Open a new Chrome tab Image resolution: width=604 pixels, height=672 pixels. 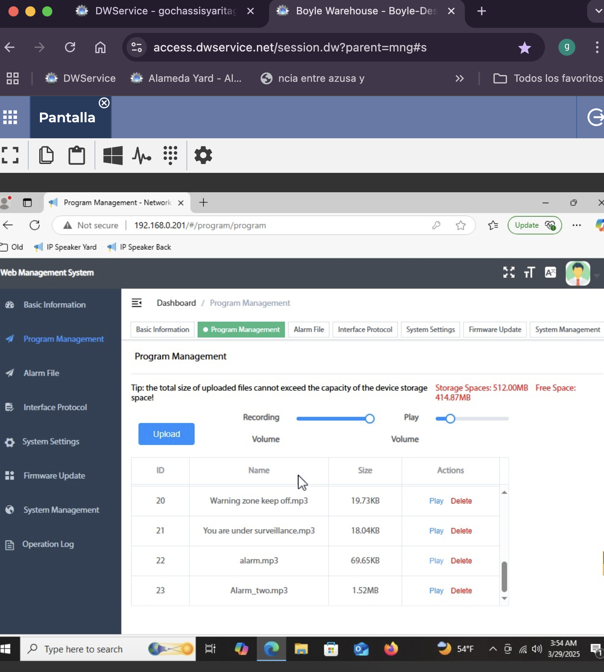point(481,11)
